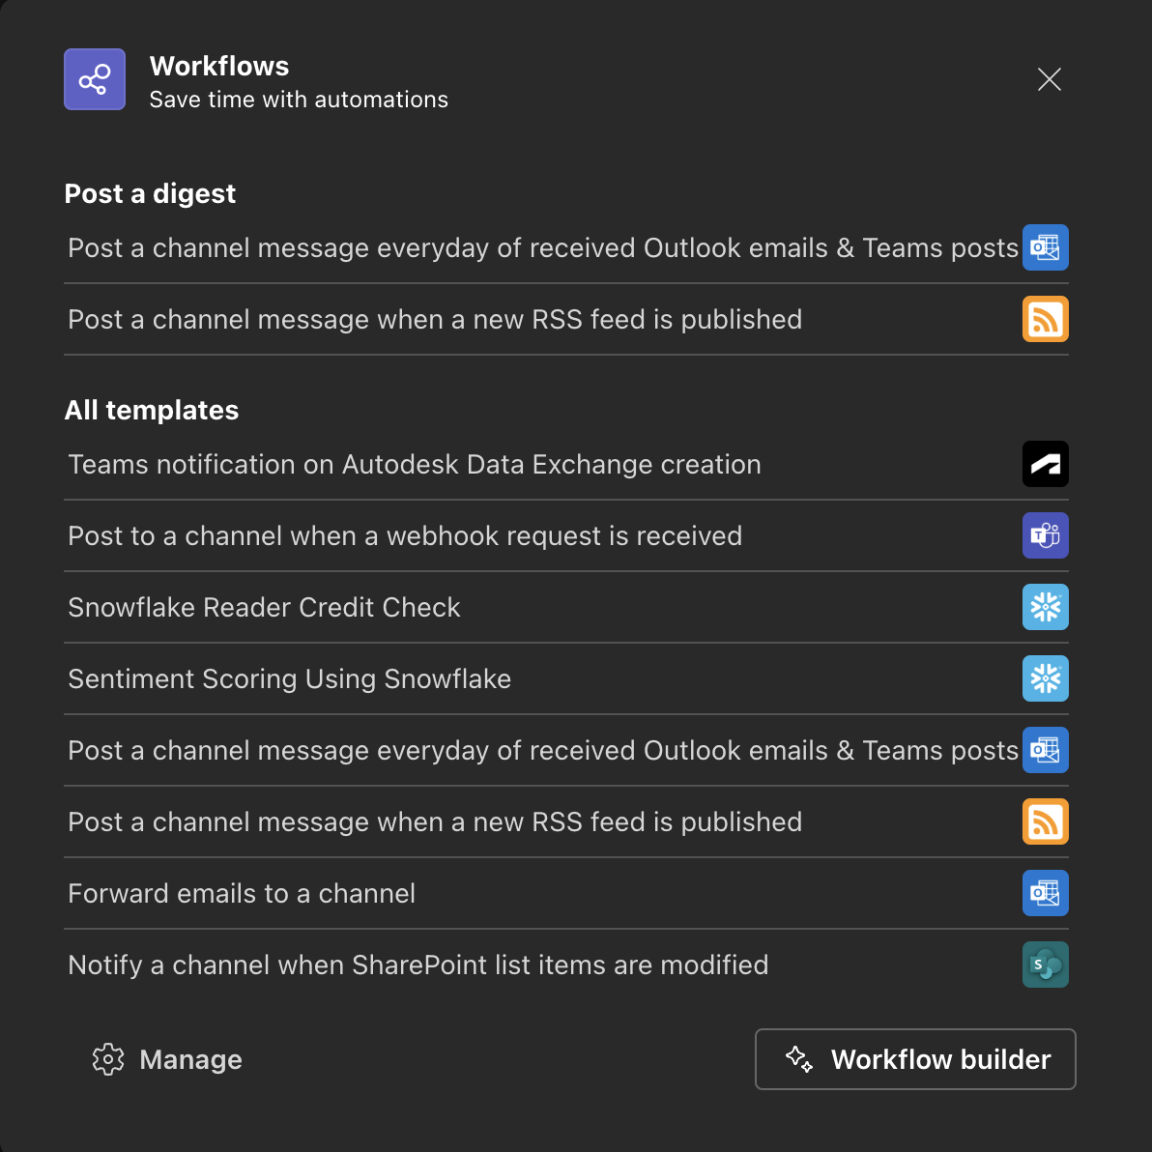
Task: Select the Forward emails to a channel template
Action: [x=242, y=894]
